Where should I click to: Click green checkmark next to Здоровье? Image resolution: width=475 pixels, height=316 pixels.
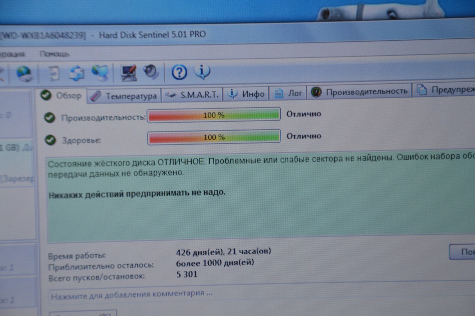click(50, 140)
